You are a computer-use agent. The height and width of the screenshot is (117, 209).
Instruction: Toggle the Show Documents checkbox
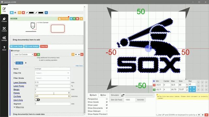pos(107,108)
